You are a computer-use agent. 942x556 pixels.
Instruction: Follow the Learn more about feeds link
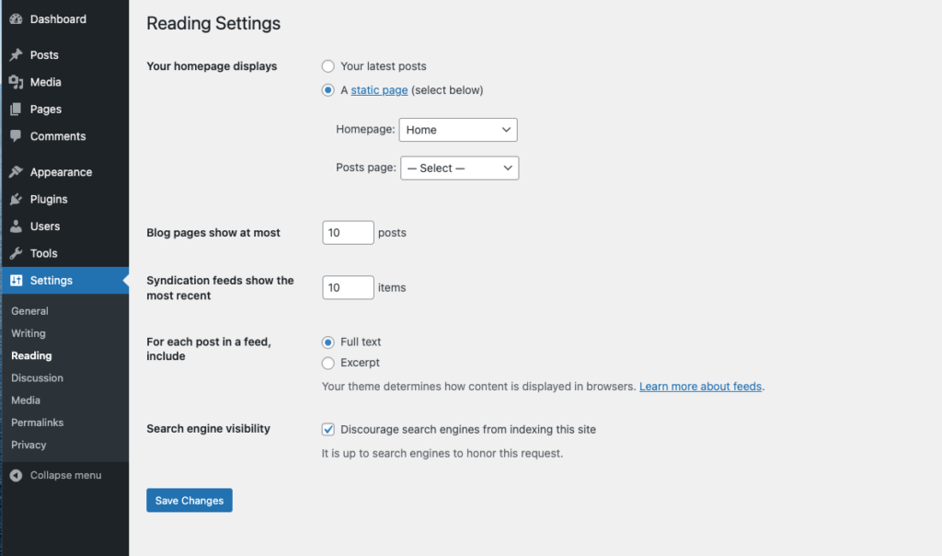700,386
